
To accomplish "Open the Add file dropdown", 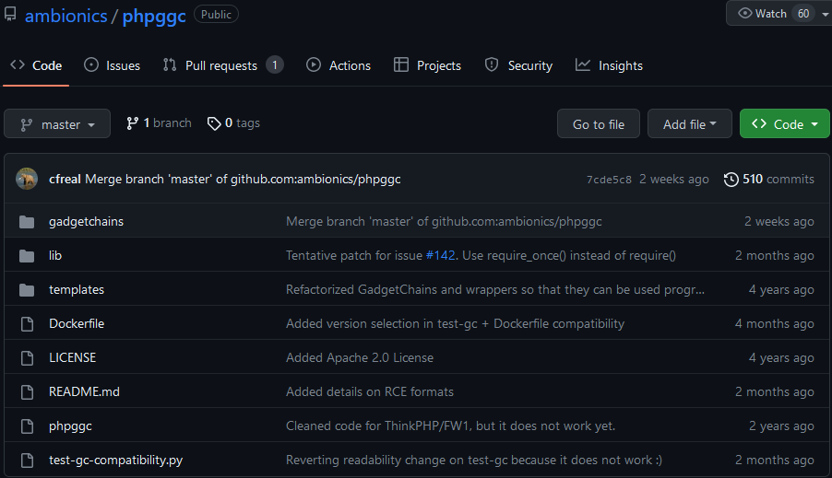I will point(689,123).
